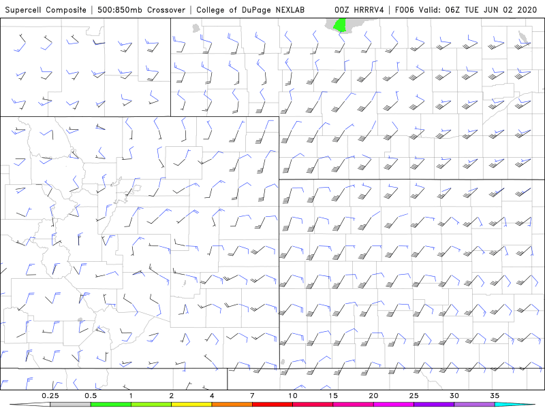Pick the yellow 2–4 legend swatch
Image resolution: width=545 pixels, height=408 pixels.
tap(191, 405)
